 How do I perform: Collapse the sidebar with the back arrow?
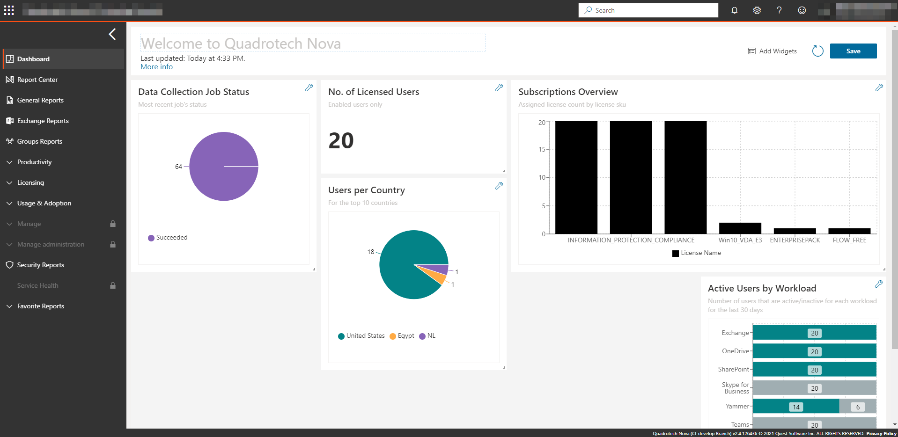pos(112,34)
